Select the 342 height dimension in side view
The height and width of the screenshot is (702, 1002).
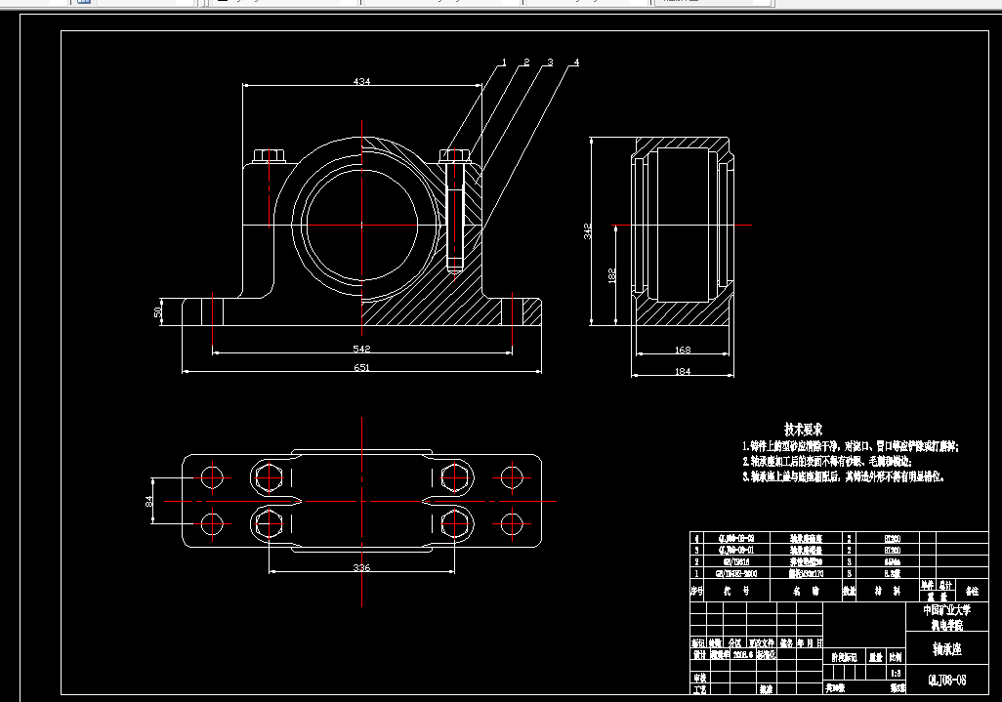[587, 231]
